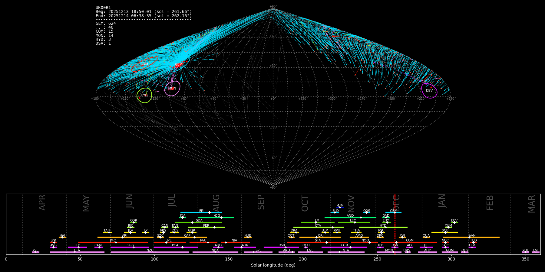Click the 'HYD: 3' count in the legend
This screenshot has width=545, height=272.
(103, 40)
